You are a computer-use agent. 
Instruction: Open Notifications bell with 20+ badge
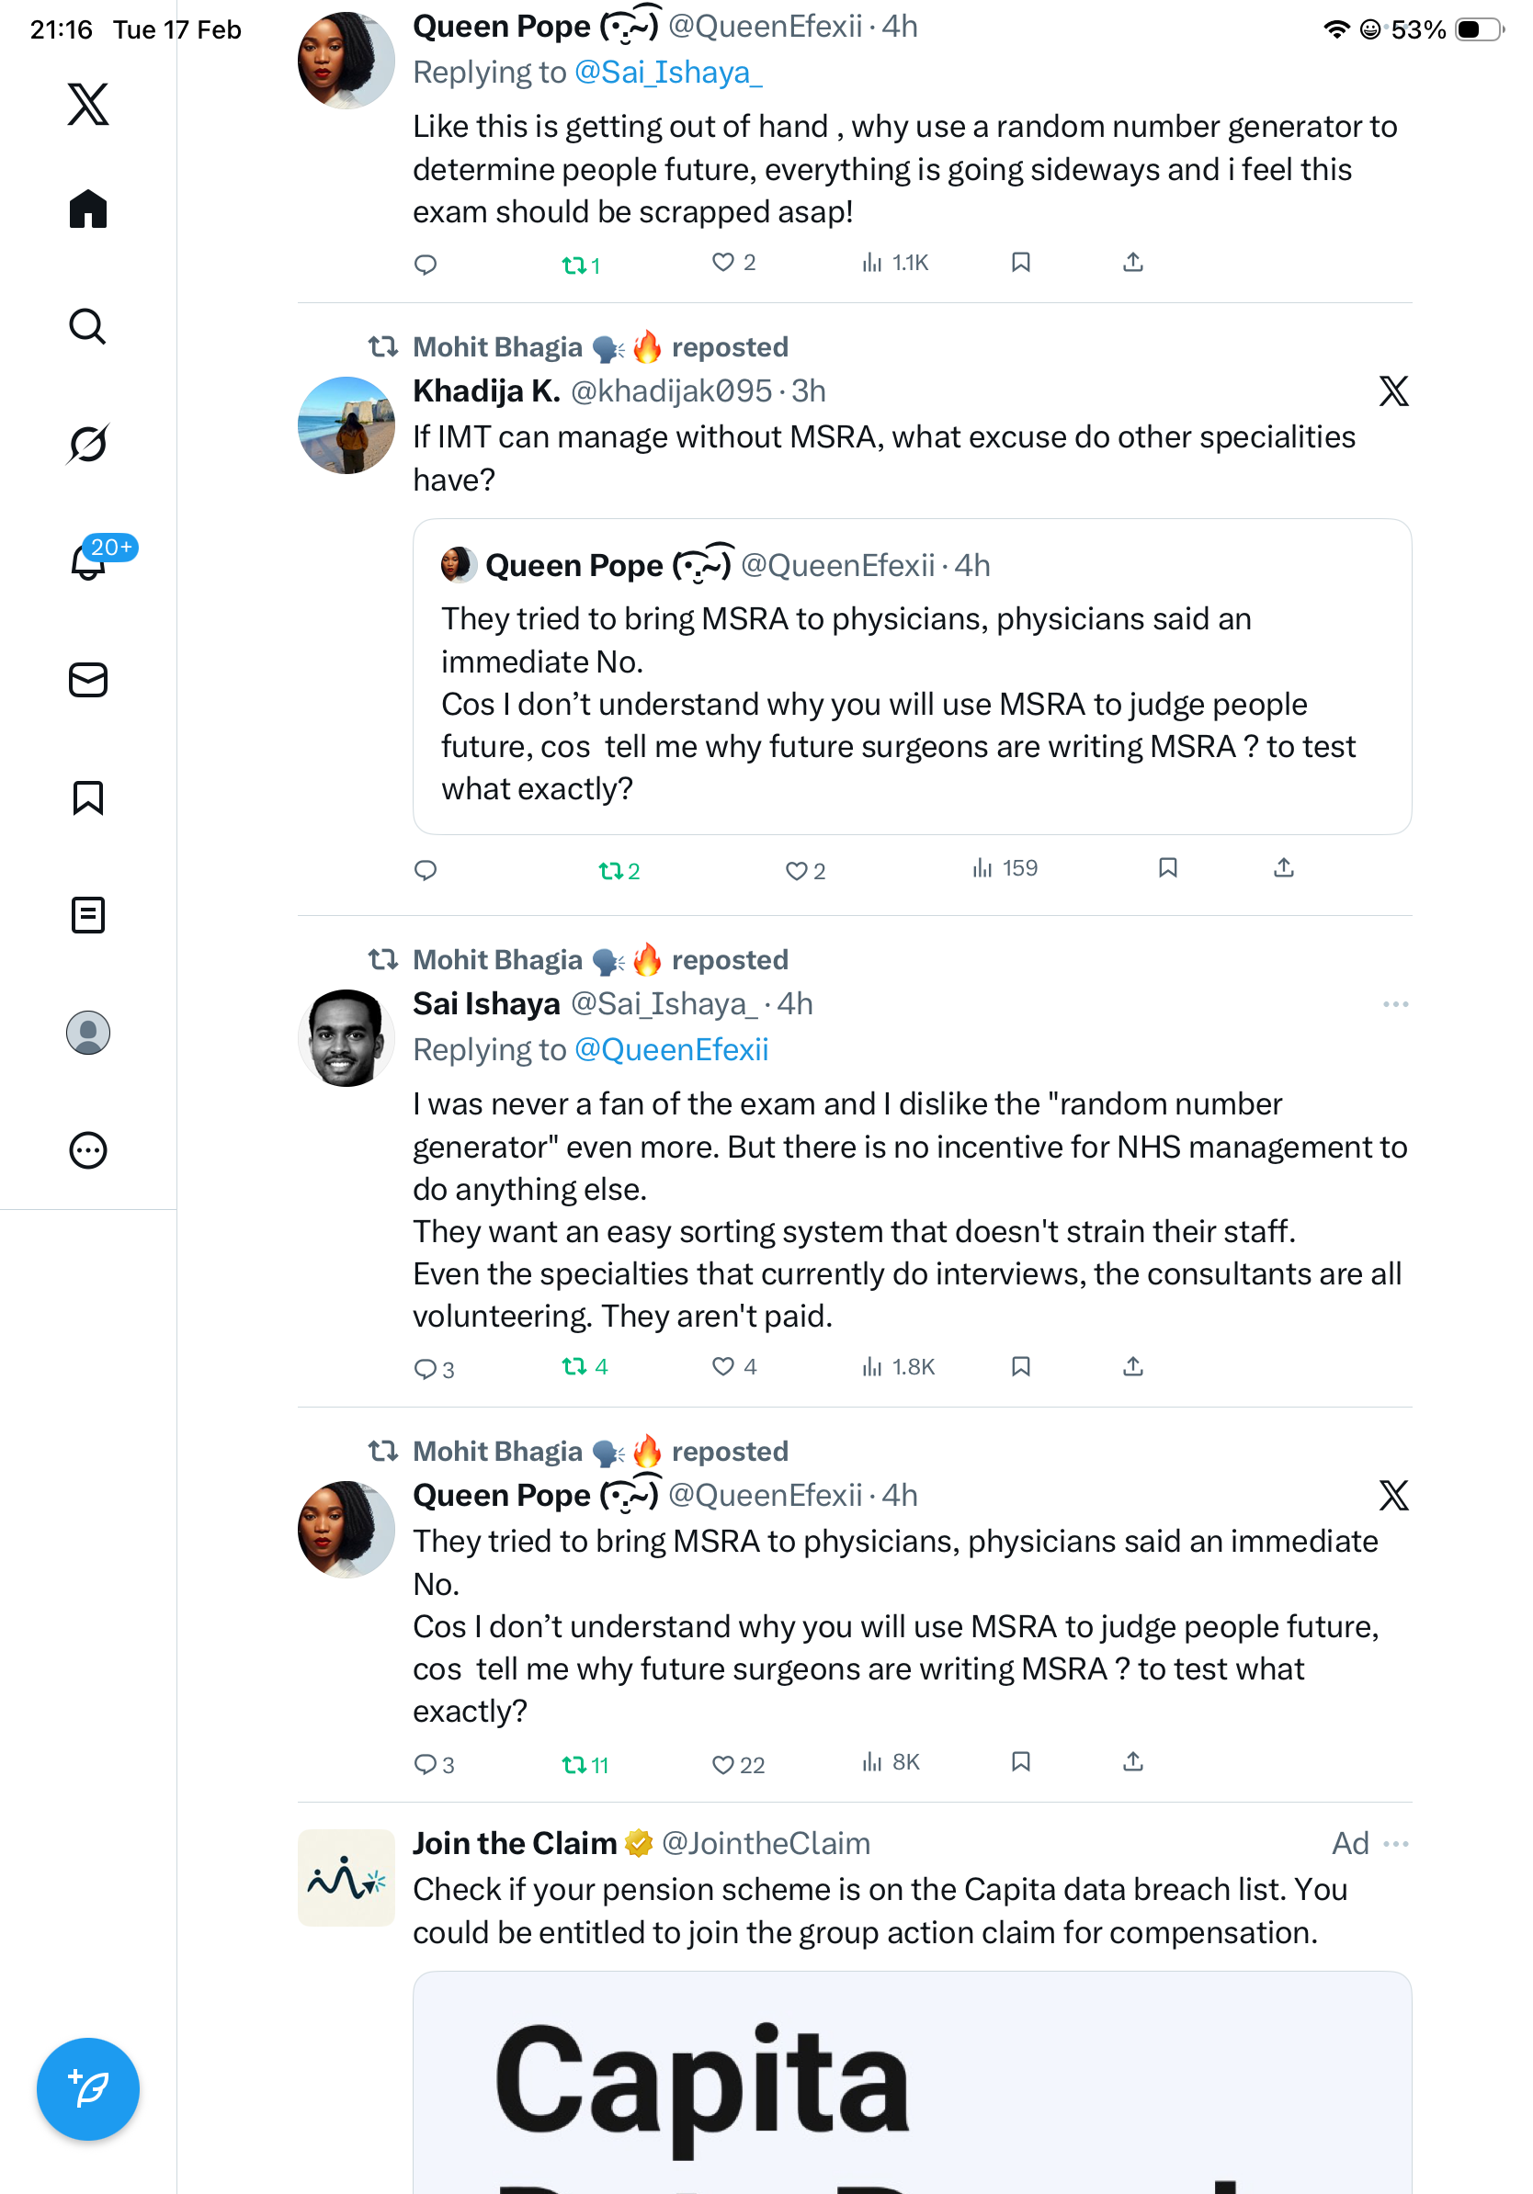tap(88, 561)
